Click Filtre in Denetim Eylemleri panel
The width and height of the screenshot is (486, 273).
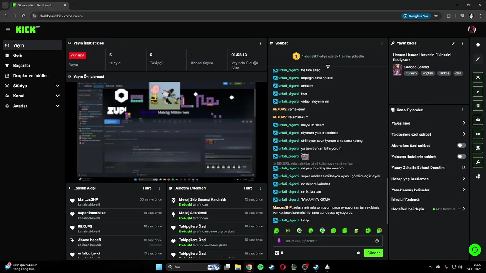(248, 188)
